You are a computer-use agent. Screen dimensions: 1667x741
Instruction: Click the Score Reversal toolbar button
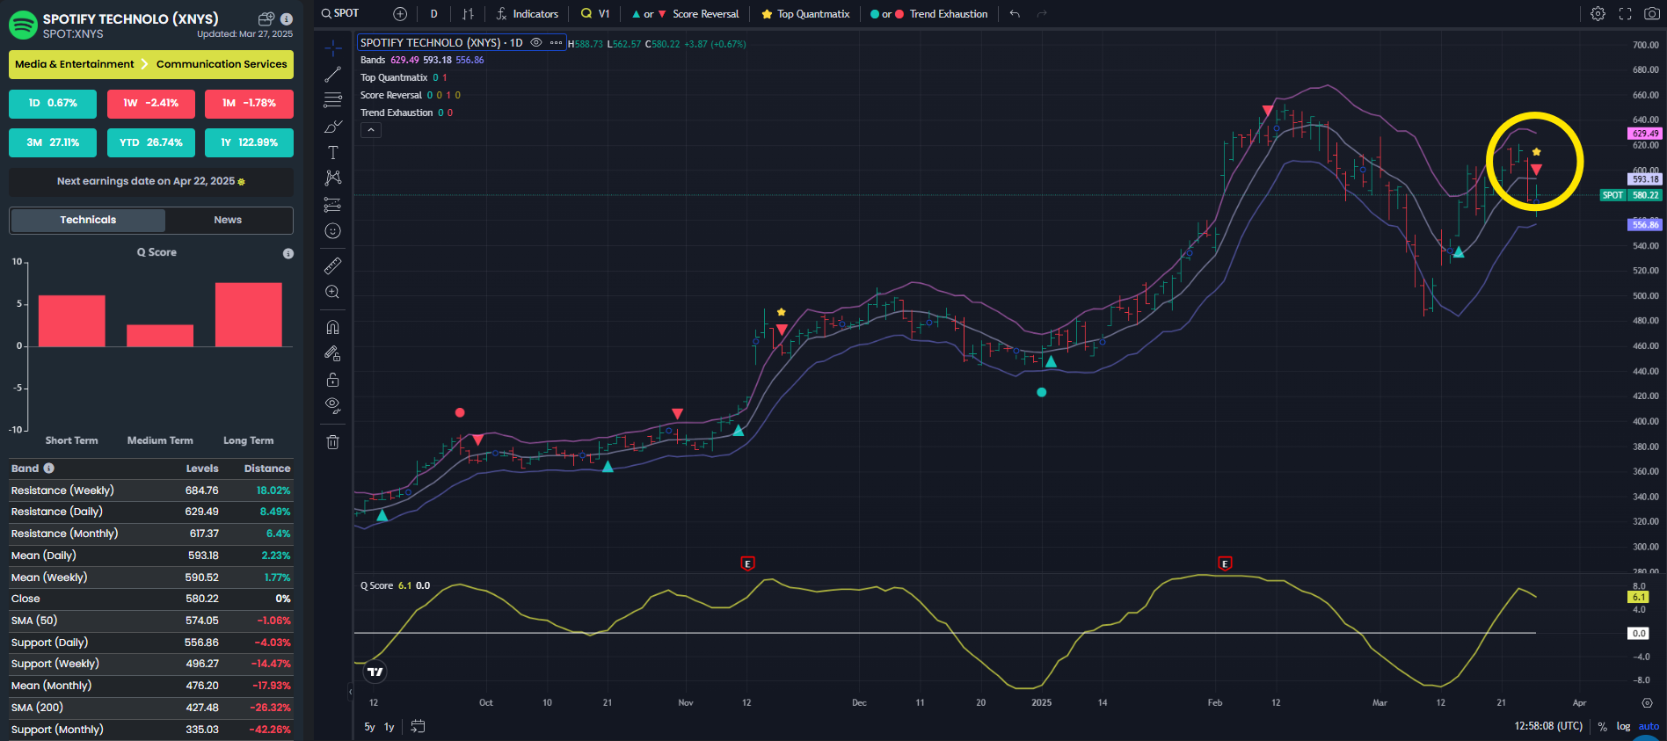[x=685, y=13]
